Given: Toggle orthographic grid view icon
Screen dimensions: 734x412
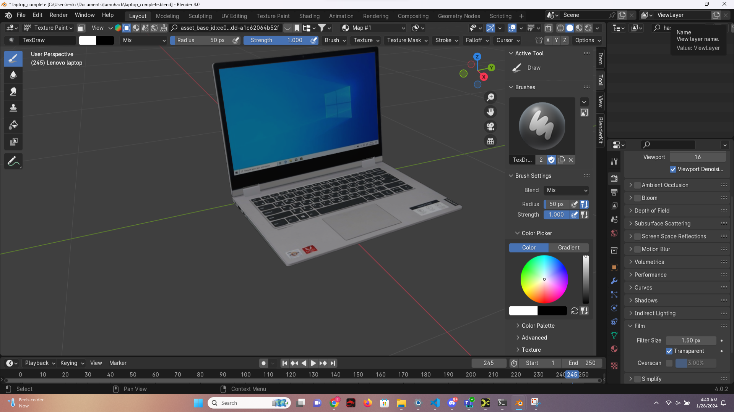Looking at the screenshot, I should (490, 141).
